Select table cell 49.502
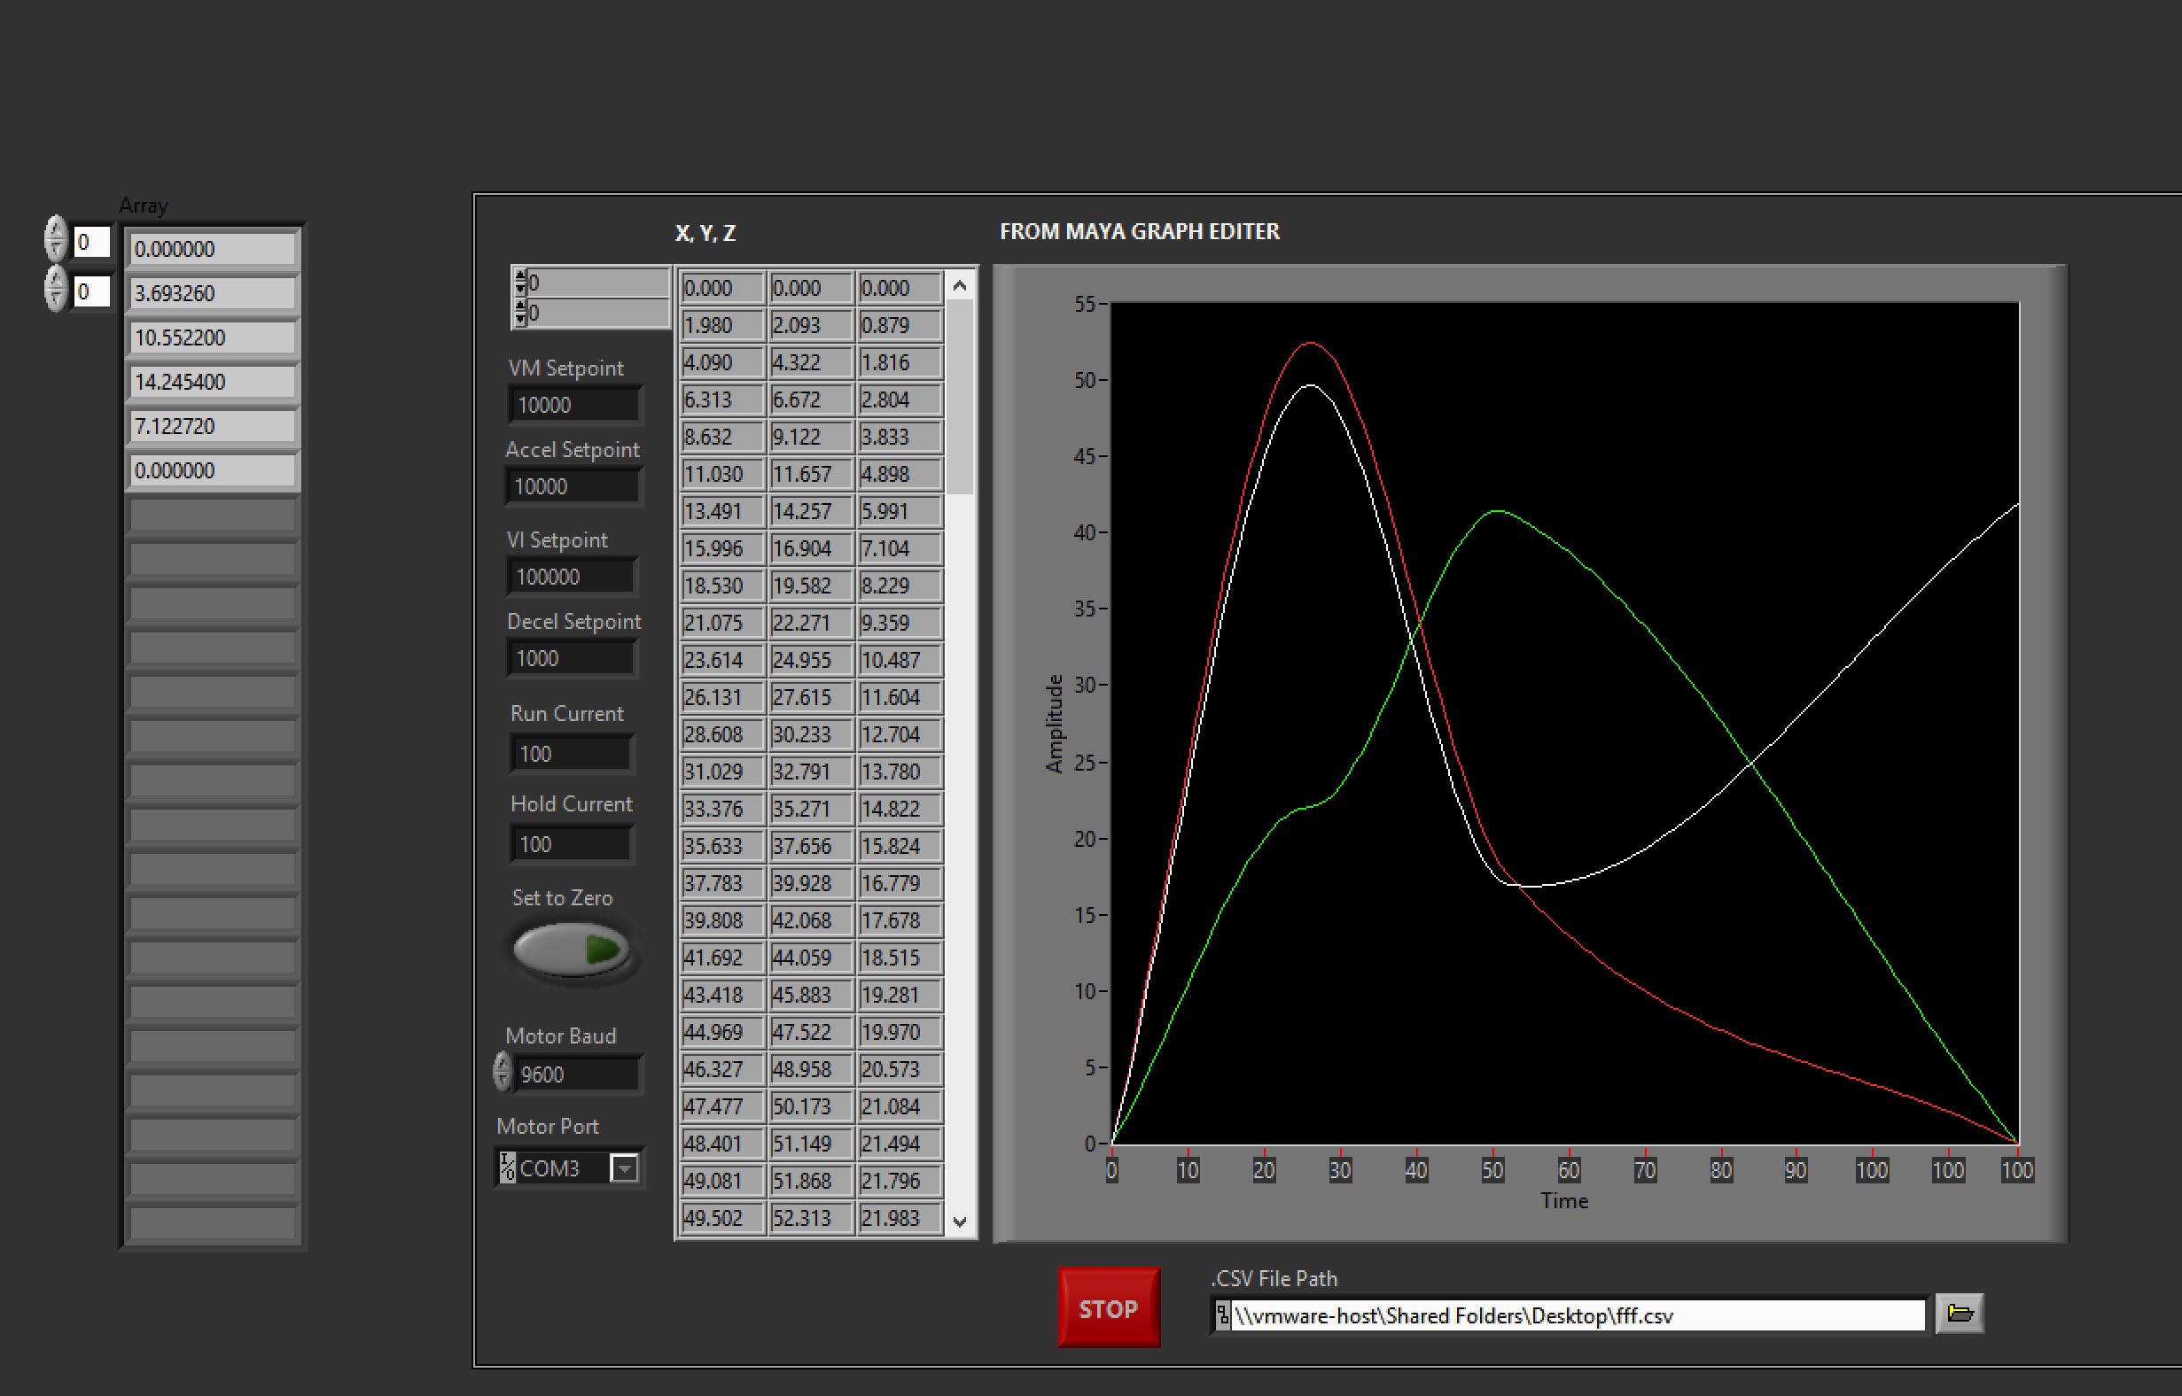 722,1216
